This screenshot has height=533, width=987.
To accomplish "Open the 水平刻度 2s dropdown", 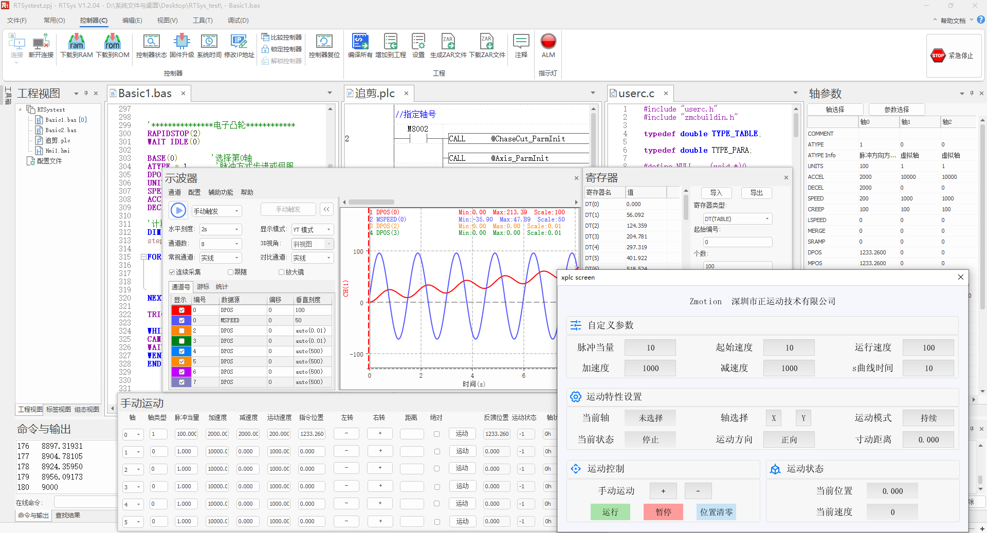I will click(x=220, y=229).
